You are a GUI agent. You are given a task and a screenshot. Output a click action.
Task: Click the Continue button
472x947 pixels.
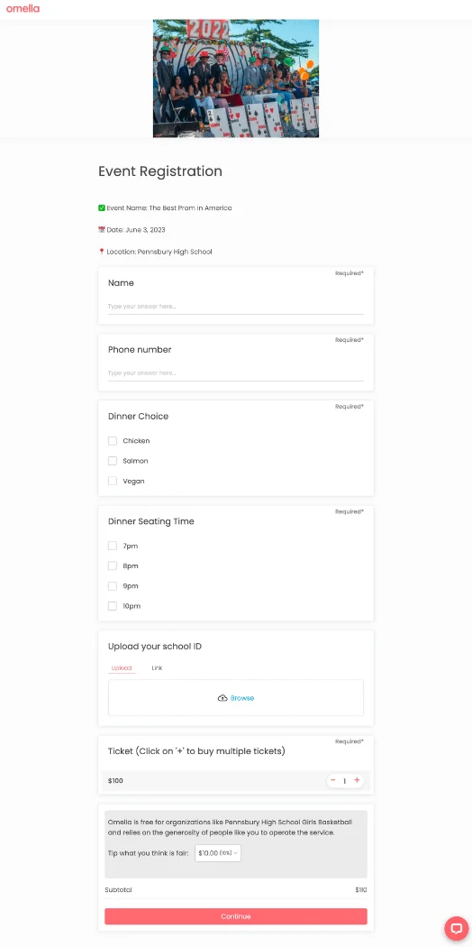(x=236, y=916)
